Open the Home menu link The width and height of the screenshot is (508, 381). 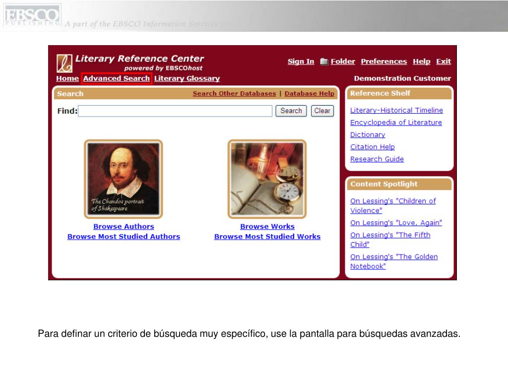67,78
